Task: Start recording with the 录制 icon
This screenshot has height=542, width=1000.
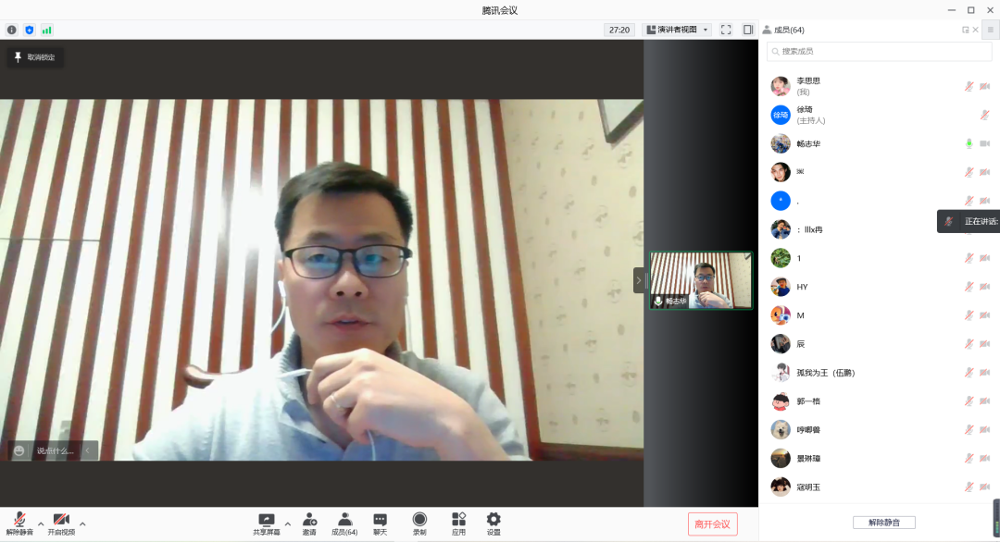Action: coord(419,521)
